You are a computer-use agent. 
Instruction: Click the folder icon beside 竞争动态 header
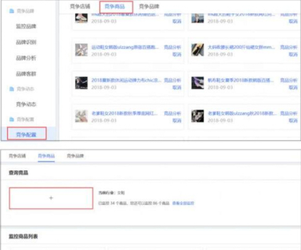tap(12, 89)
